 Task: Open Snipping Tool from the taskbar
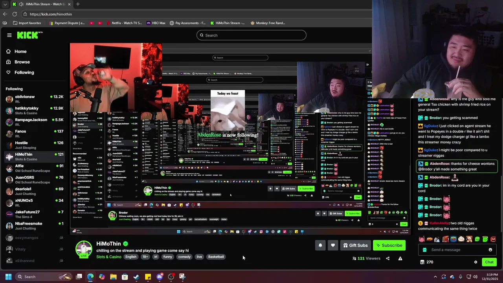(x=182, y=277)
